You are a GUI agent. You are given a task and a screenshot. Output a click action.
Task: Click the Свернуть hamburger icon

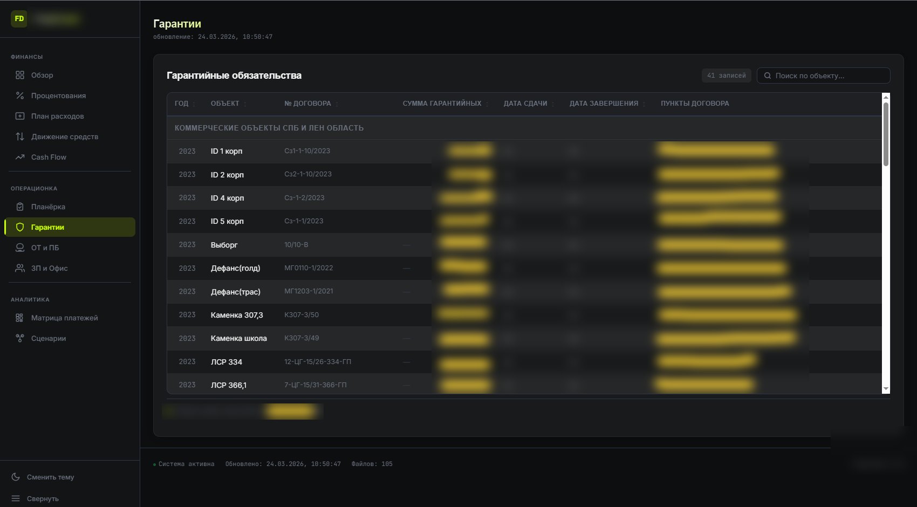click(x=16, y=498)
